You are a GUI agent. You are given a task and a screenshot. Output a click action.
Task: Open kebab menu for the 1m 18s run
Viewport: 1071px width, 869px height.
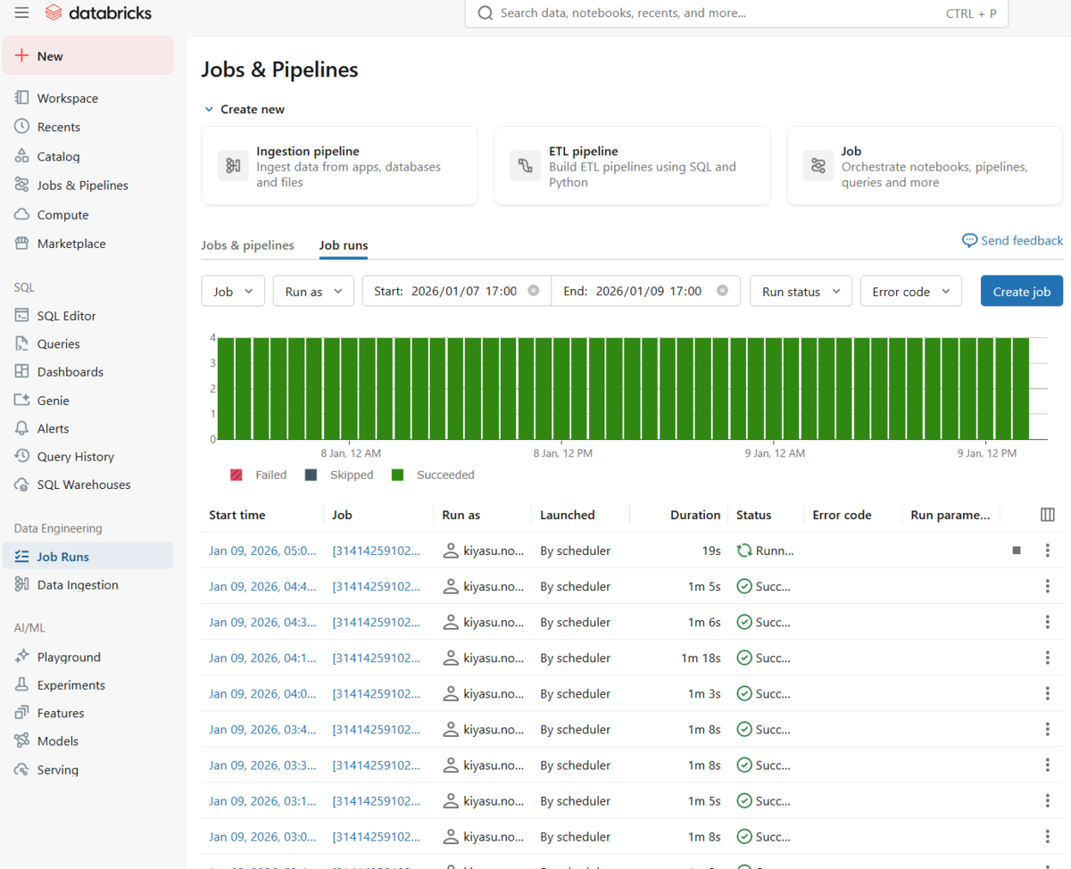tap(1048, 658)
